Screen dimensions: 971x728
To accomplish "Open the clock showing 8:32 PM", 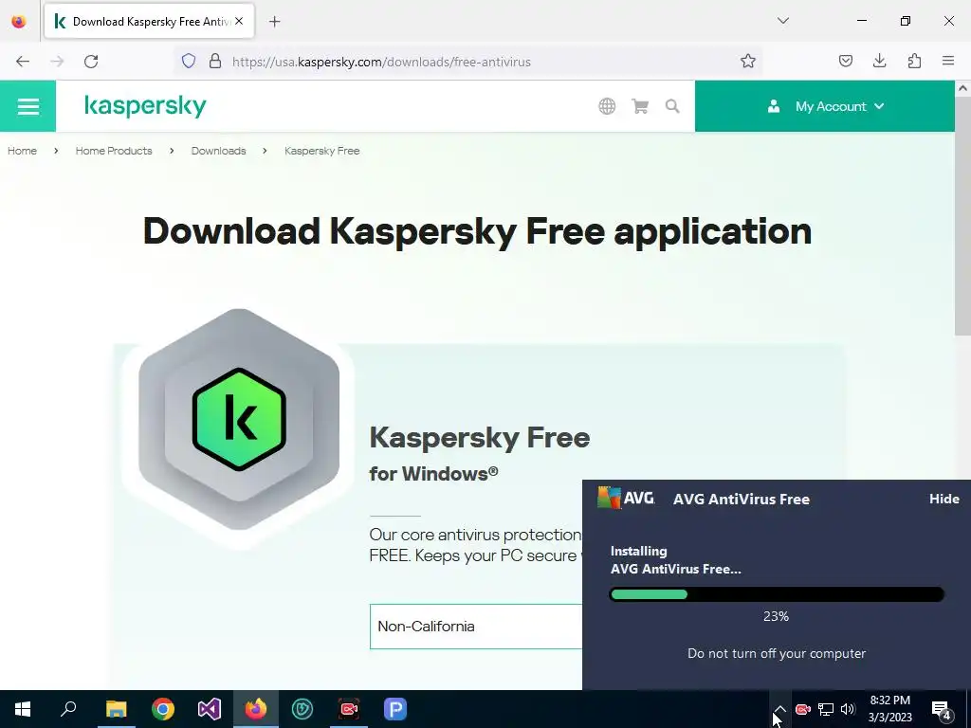I will pos(889,709).
